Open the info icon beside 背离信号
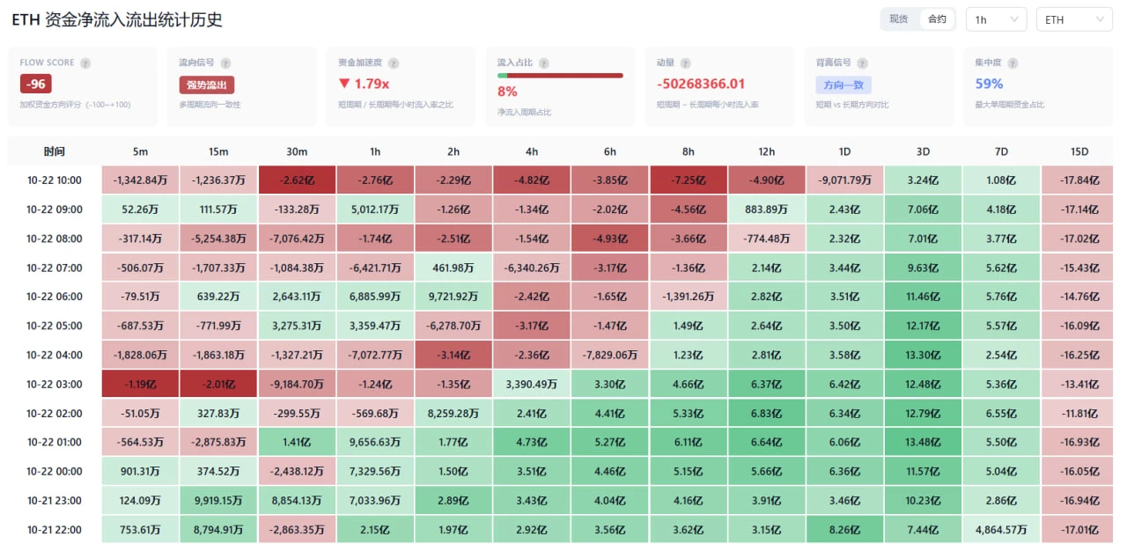 863,63
